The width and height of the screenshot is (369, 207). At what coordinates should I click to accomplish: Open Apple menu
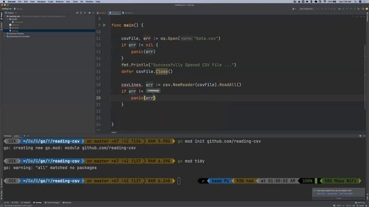pos(3,2)
